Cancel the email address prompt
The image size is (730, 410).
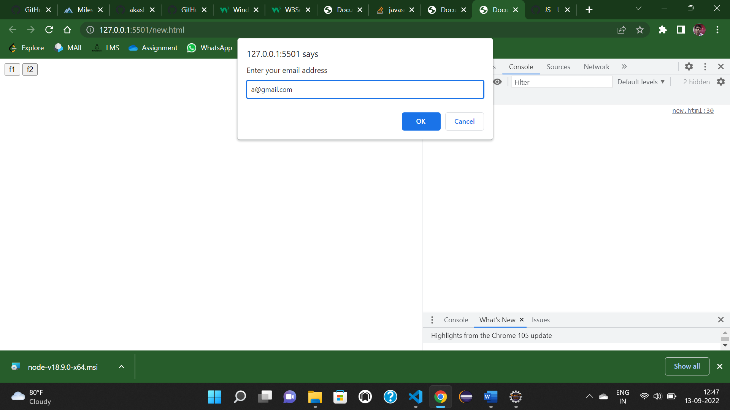click(x=464, y=121)
